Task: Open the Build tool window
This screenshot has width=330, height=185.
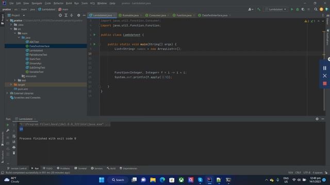Action: click(x=111, y=169)
